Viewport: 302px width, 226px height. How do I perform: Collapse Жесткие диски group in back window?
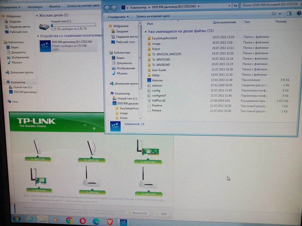(37, 15)
